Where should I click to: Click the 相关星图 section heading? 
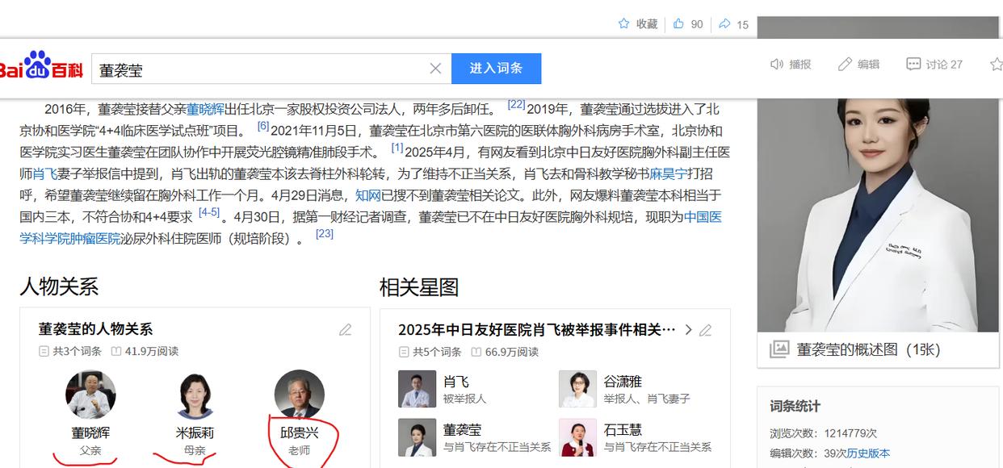coord(419,287)
